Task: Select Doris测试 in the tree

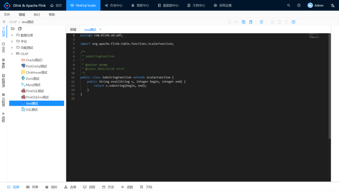Action: pyautogui.click(x=32, y=79)
